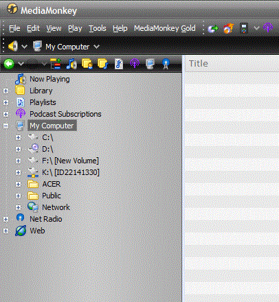279x302 pixels.
Task: Click the Podcast toolbar icon above tree
Action: [135, 63]
